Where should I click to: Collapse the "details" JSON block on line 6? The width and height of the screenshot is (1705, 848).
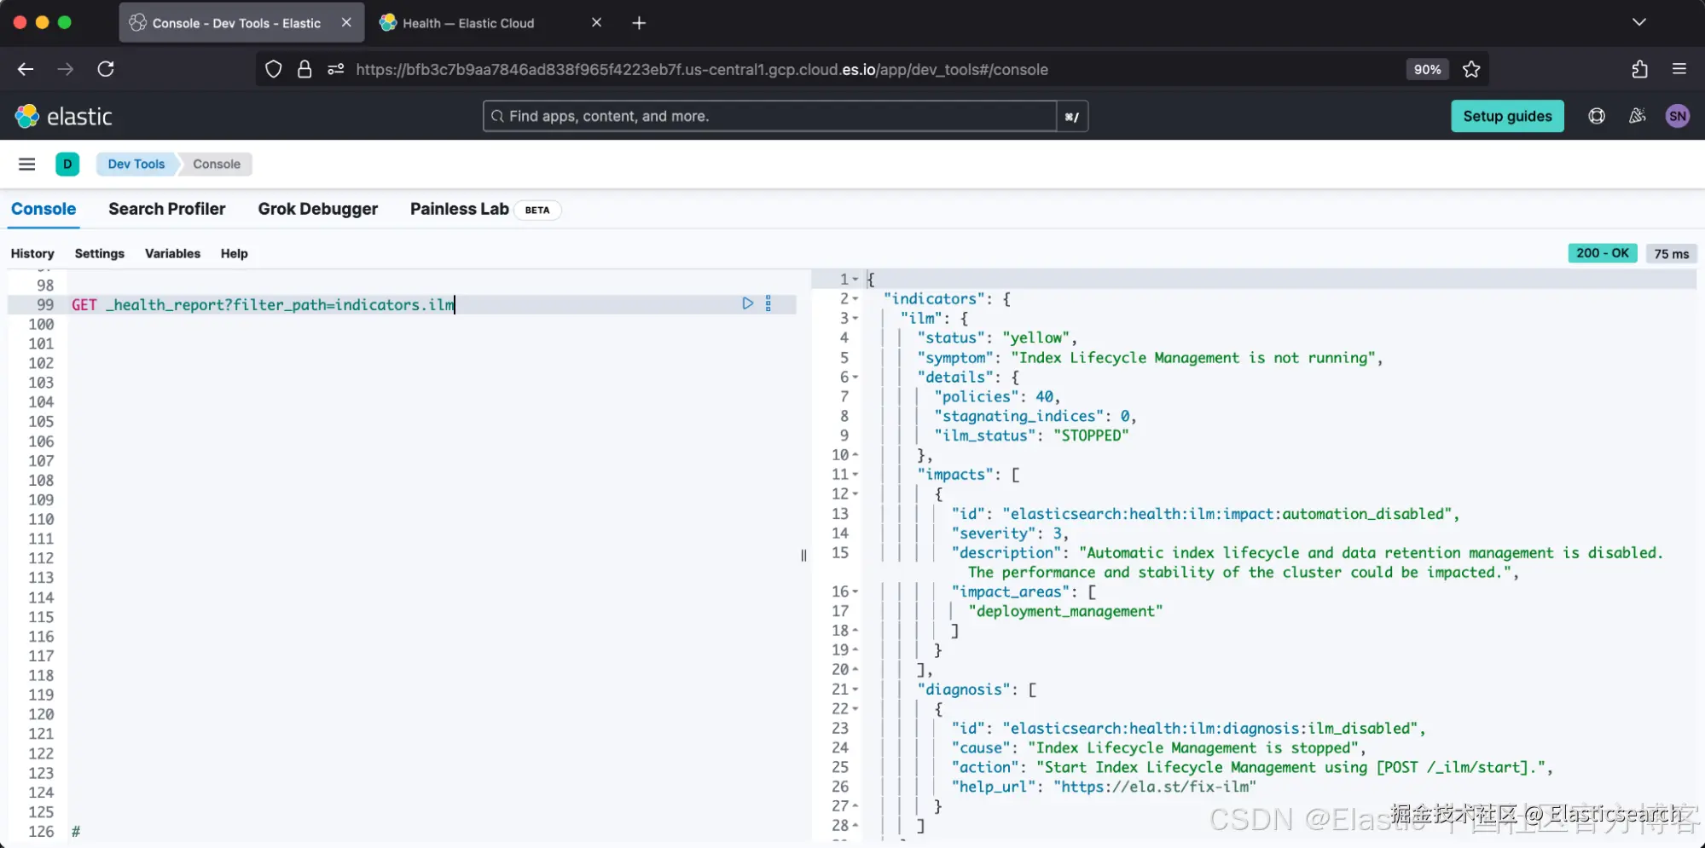pyautogui.click(x=855, y=378)
